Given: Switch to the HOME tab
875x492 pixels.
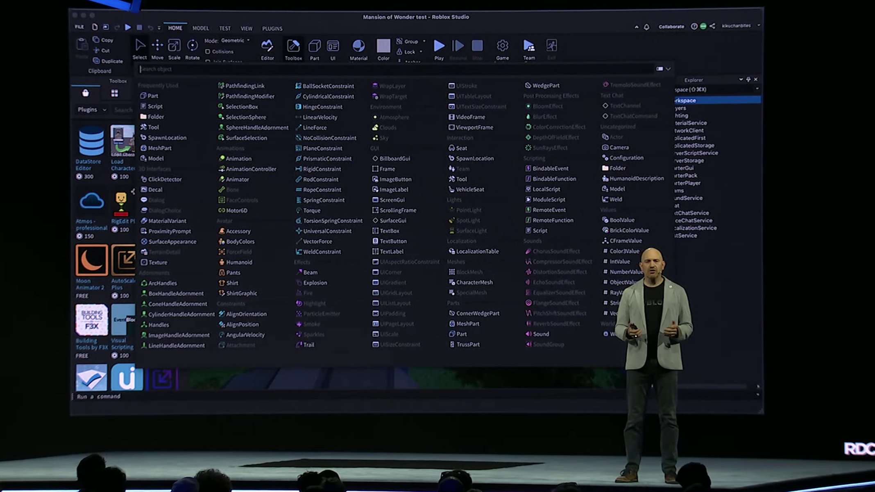Looking at the screenshot, I should [175, 28].
